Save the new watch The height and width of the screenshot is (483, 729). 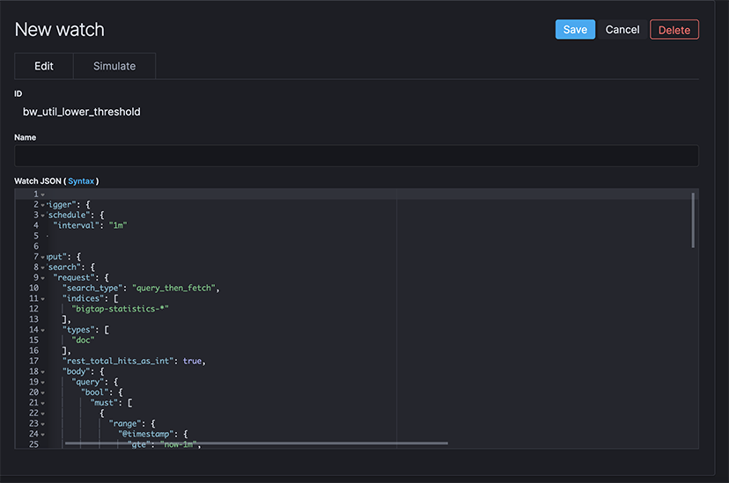pyautogui.click(x=575, y=30)
